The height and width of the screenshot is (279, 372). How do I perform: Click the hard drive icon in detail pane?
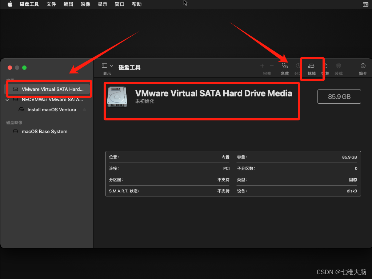pyautogui.click(x=117, y=97)
